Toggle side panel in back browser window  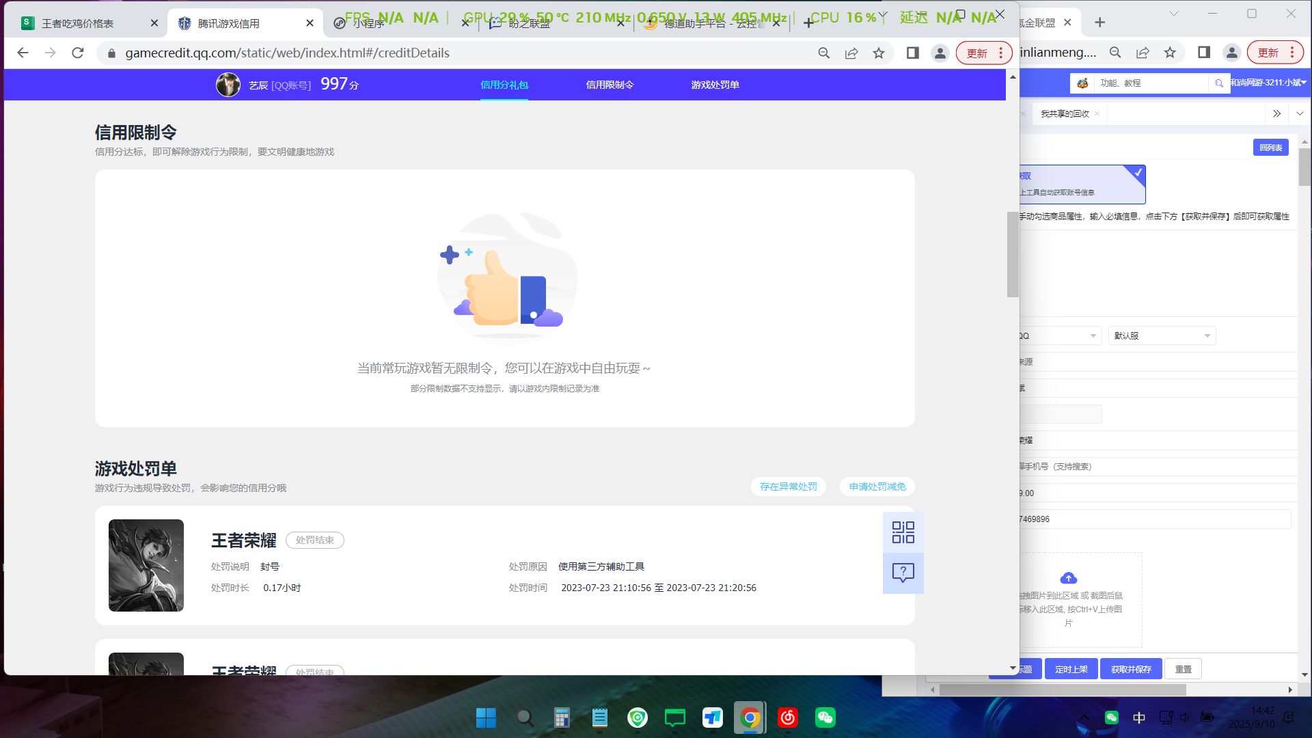(x=1204, y=53)
